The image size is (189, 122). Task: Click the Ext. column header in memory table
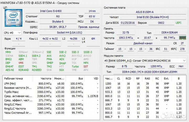pyautogui.click(x=166, y=79)
